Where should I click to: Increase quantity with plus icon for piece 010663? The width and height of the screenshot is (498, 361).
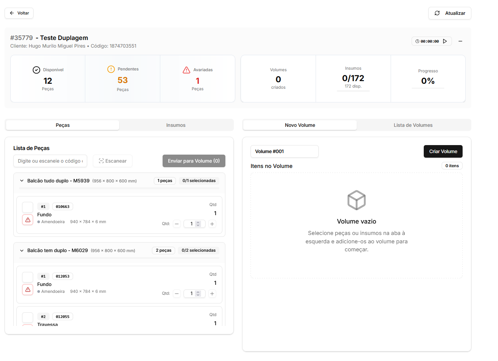point(212,224)
